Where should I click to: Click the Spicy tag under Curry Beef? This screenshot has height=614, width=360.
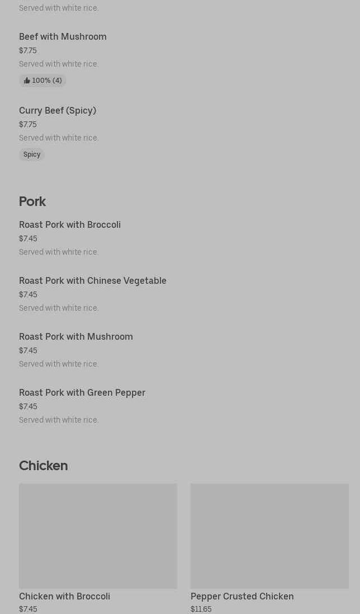pyautogui.click(x=32, y=154)
